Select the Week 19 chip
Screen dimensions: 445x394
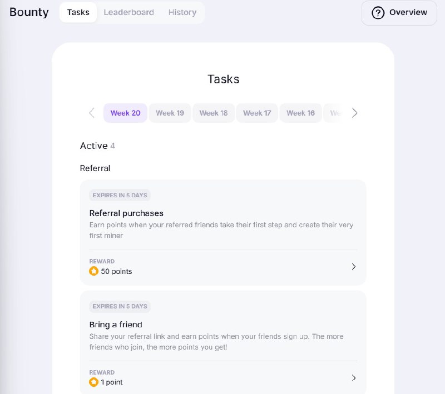[x=170, y=113]
